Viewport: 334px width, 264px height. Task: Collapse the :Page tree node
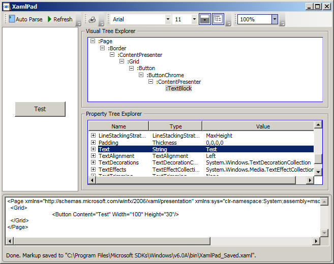93,41
